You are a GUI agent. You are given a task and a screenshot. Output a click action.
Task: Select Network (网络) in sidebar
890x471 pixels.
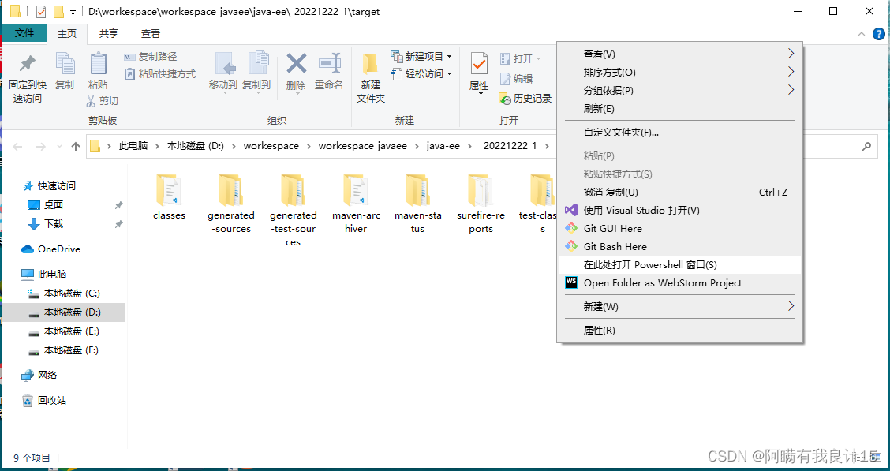47,375
